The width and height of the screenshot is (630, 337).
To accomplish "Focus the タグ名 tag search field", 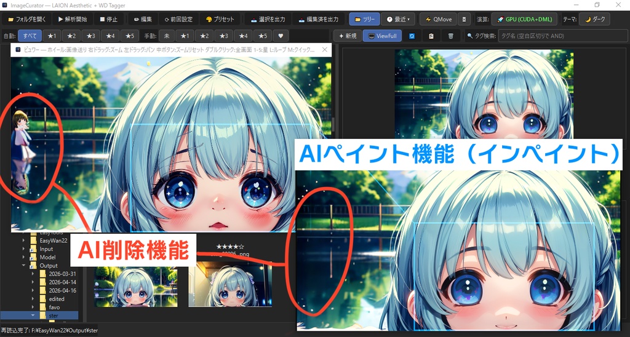I will click(x=562, y=36).
